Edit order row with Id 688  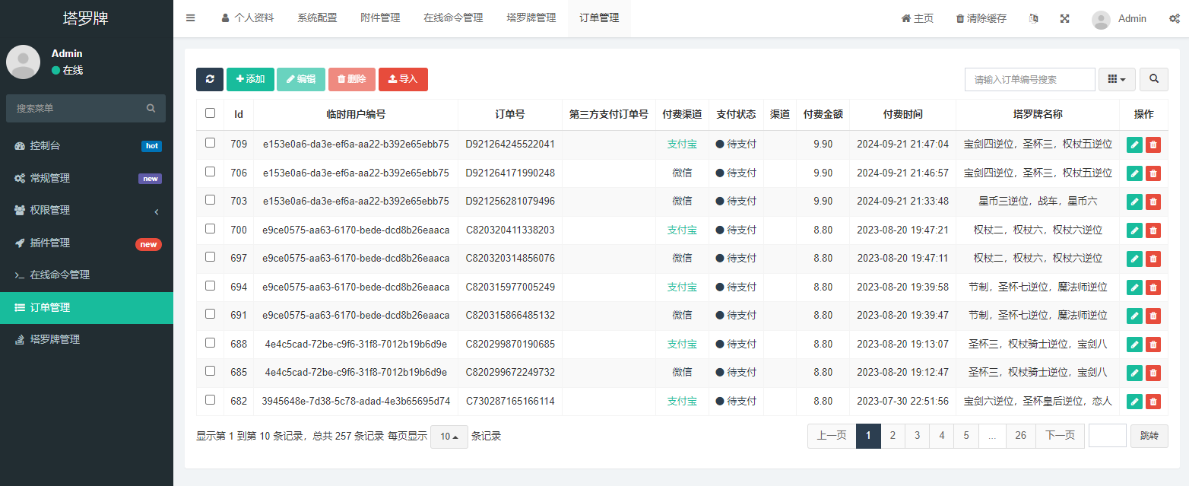[1134, 345]
